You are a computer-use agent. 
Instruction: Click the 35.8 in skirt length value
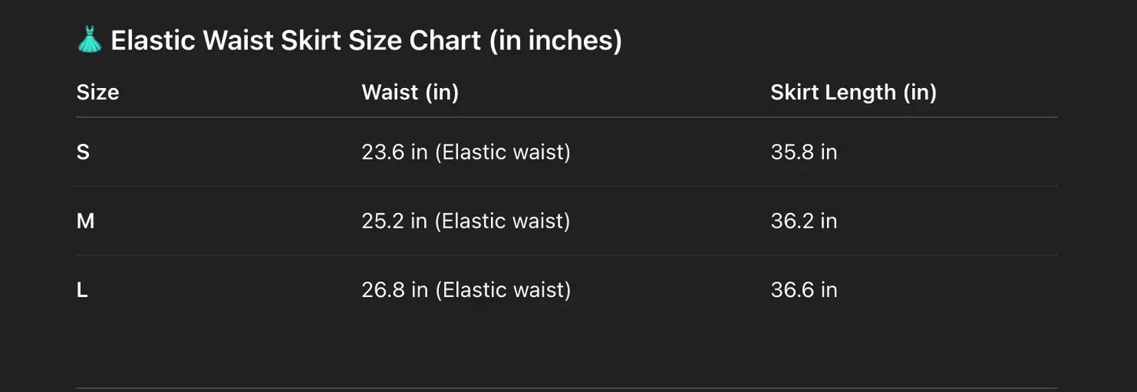tap(803, 152)
